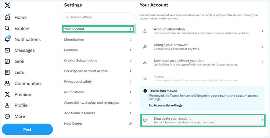The image size is (270, 138).
Task: Go to Explore label
Action: click(22, 28)
